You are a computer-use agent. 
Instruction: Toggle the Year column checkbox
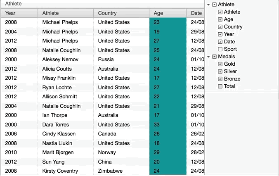pyautogui.click(x=220, y=34)
